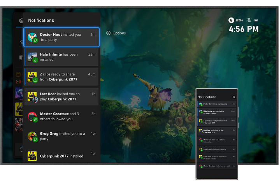
Task: Open the Doctor Hoot party invite notification
Action: tap(61, 37)
